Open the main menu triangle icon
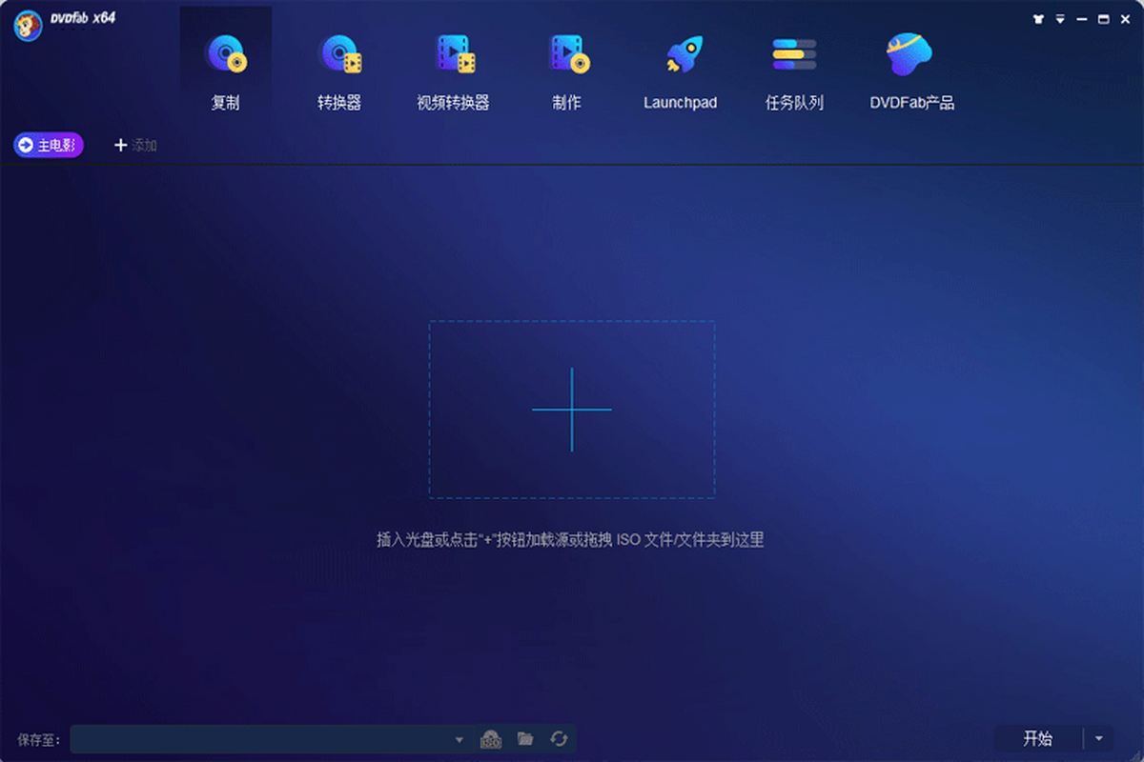The image size is (1144, 762). click(1060, 19)
